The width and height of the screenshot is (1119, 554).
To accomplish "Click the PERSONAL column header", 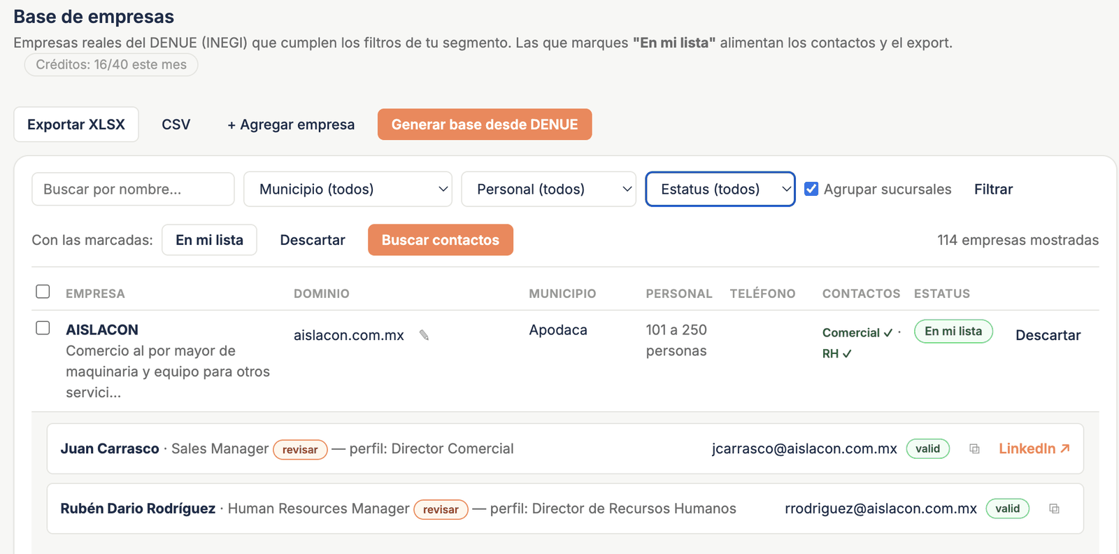I will [679, 294].
